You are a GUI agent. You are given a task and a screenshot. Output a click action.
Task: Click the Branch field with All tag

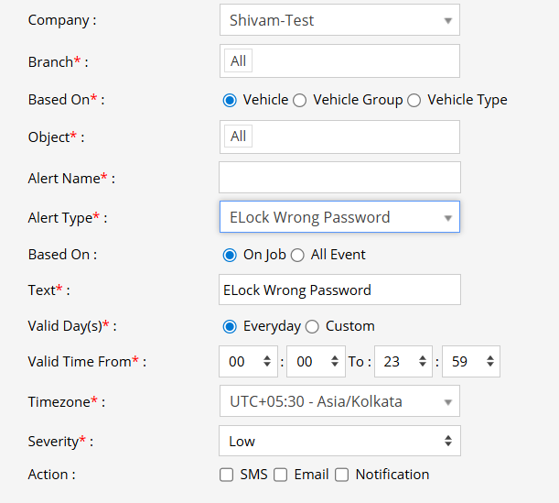(339, 61)
